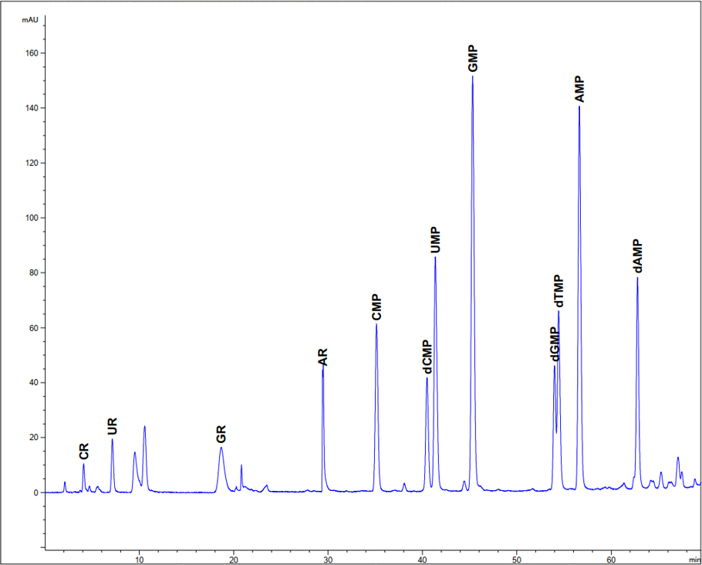
Task: Select the dTMP peak label
Action: [559, 292]
